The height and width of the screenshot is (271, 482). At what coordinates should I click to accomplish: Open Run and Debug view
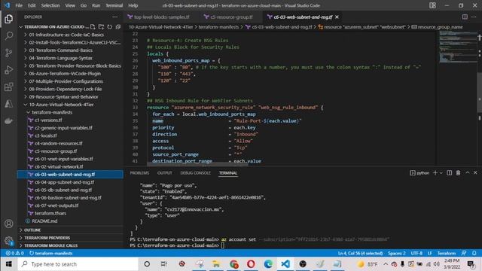click(8, 70)
